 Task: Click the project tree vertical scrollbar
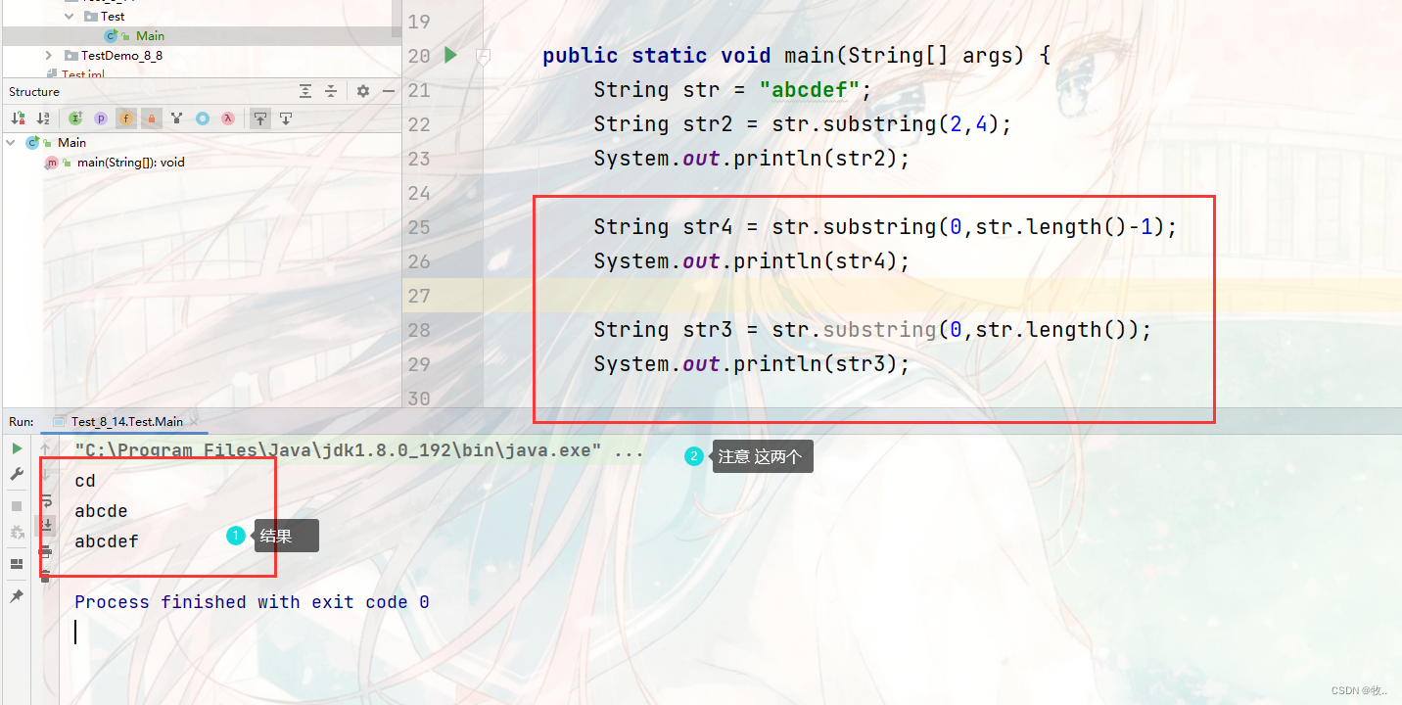coord(397,20)
